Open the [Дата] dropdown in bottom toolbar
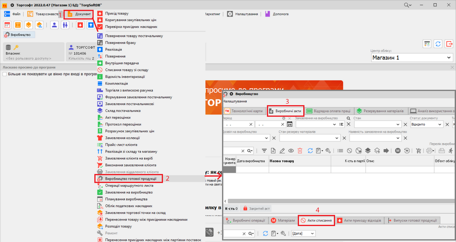Image resolution: width=456 pixels, height=242 pixels. (x=312, y=233)
